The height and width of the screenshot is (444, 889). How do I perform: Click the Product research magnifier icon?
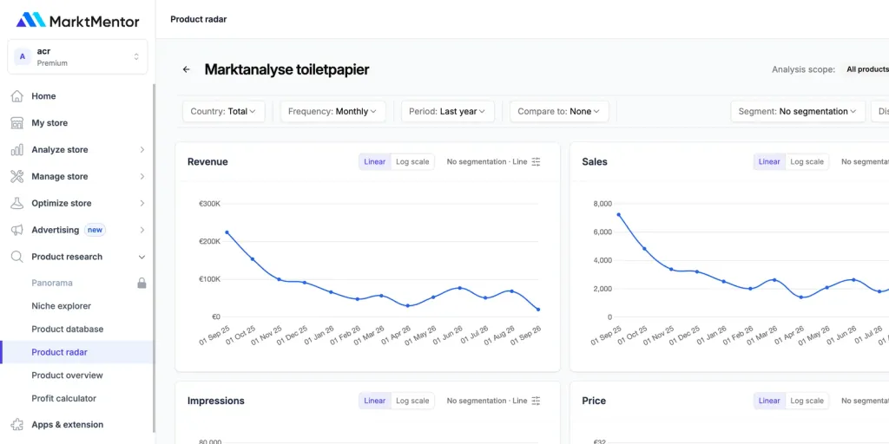(17, 257)
